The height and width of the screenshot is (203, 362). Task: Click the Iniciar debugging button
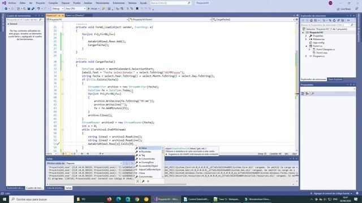tap(93, 9)
